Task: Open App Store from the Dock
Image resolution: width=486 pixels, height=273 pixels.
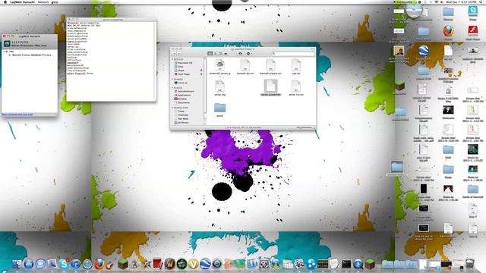Action: click(29, 264)
